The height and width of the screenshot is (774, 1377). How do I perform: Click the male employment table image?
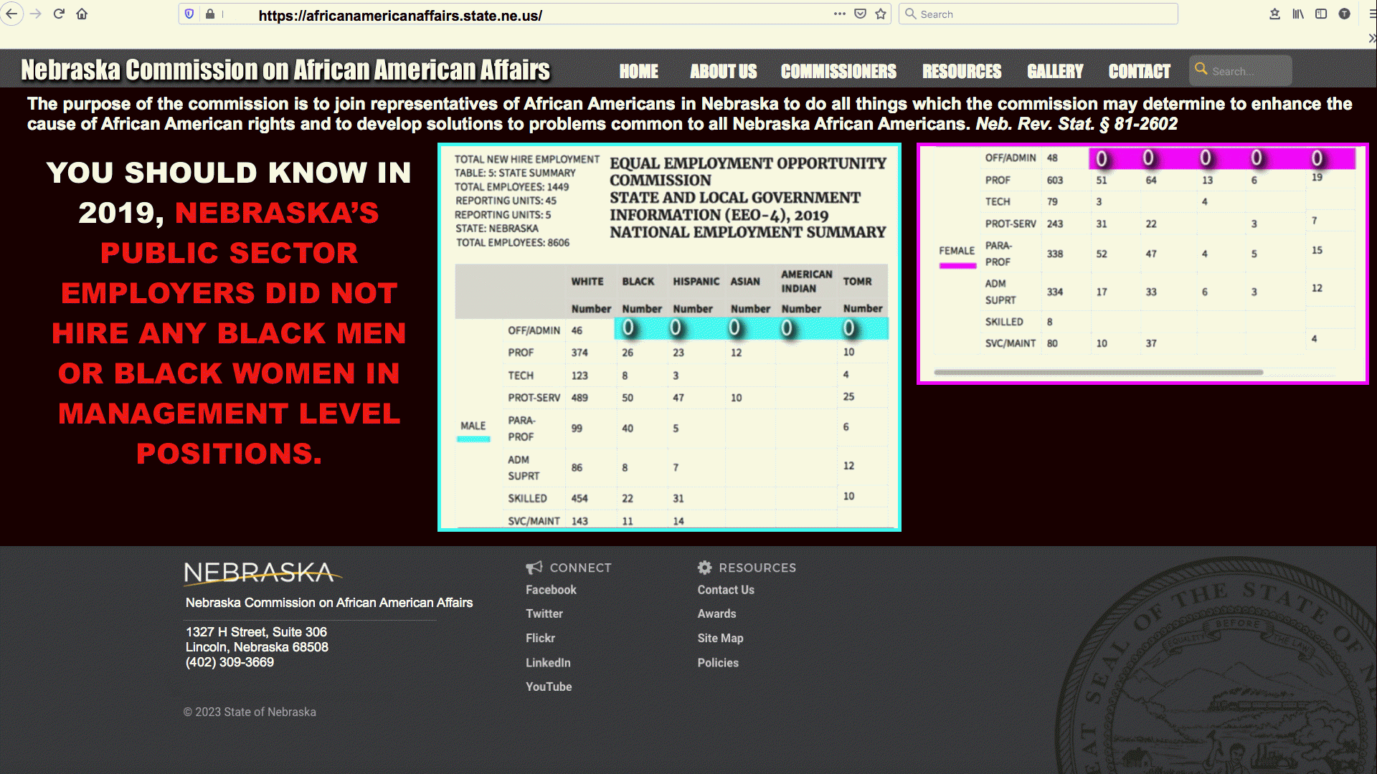[669, 338]
